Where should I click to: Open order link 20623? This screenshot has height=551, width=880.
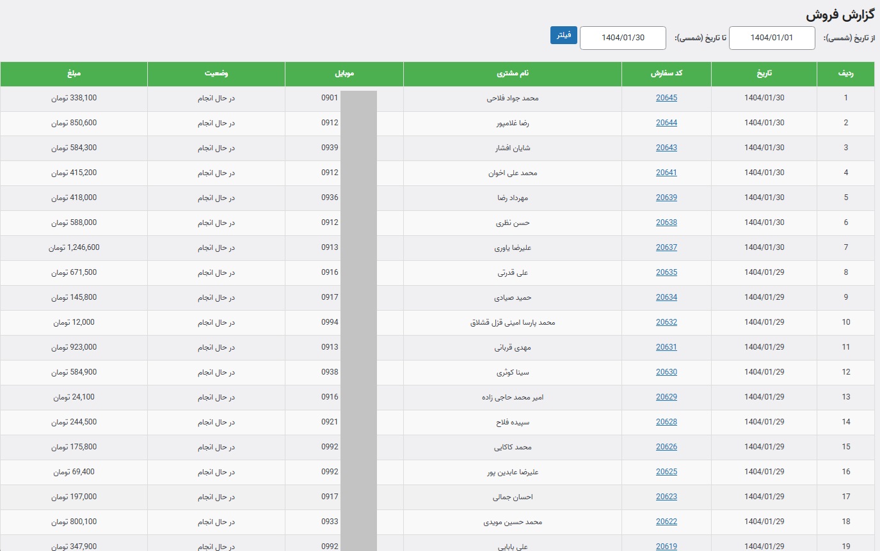point(666,497)
